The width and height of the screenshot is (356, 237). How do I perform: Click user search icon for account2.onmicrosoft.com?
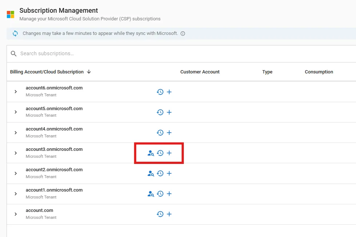coord(151,173)
